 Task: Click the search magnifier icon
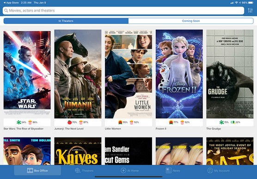pyautogui.click(x=6, y=11)
